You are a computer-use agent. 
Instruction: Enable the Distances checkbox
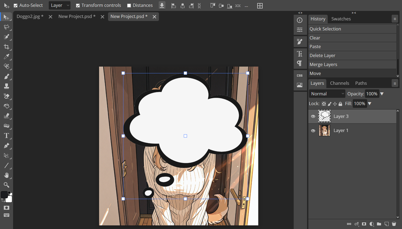click(x=129, y=6)
